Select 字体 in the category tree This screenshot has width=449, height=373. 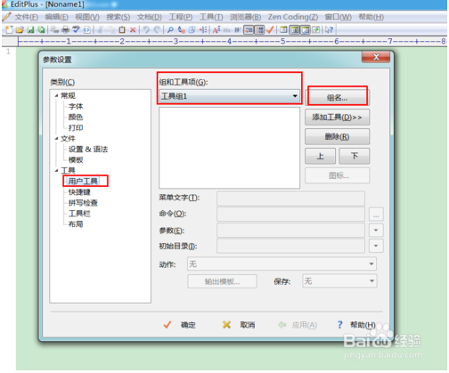tap(76, 107)
